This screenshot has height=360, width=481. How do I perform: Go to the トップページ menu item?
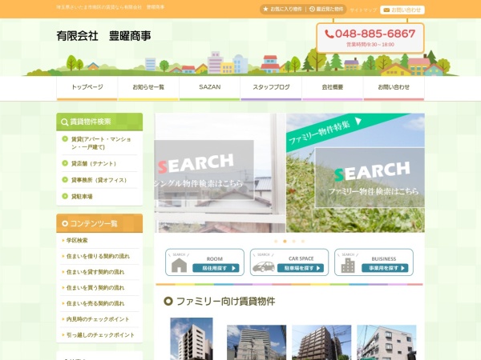(87, 87)
